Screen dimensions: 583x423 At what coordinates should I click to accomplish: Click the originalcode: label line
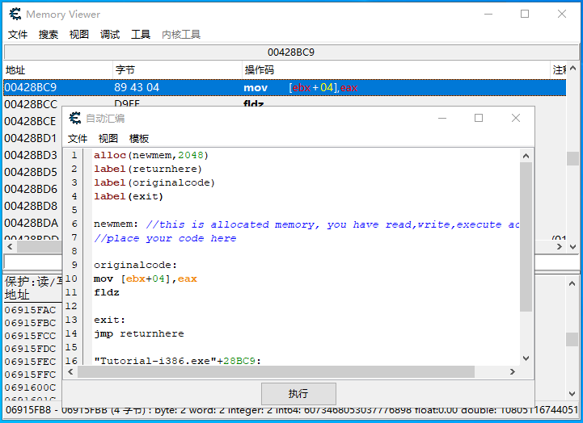click(x=135, y=266)
